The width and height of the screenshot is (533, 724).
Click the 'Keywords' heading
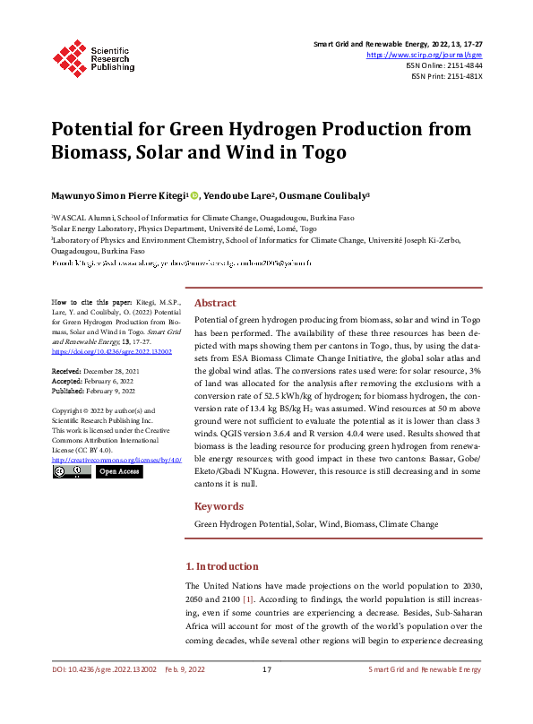click(219, 506)
